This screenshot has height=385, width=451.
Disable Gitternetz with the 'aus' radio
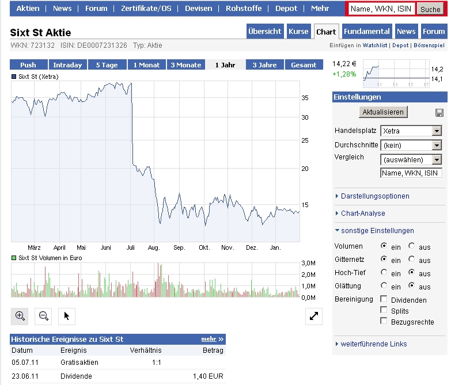[x=412, y=259]
